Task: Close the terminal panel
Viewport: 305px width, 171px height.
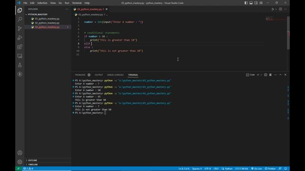Action: pos(285,75)
